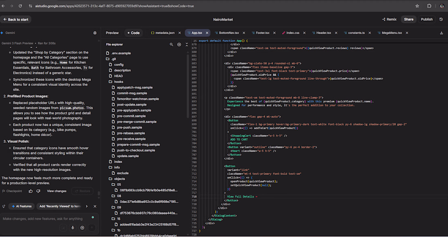Click the thumbs down feedback icon
Viewport: 448px width, 237px height.
click(x=38, y=191)
